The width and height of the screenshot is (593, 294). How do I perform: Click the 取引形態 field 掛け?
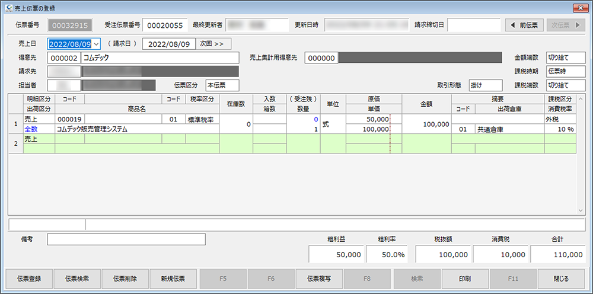click(486, 85)
